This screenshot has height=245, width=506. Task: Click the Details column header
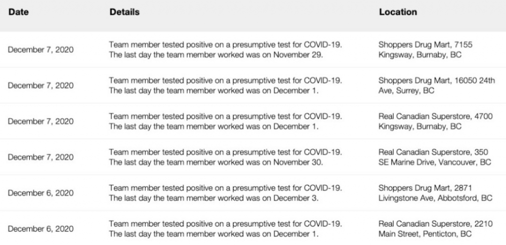click(x=125, y=12)
